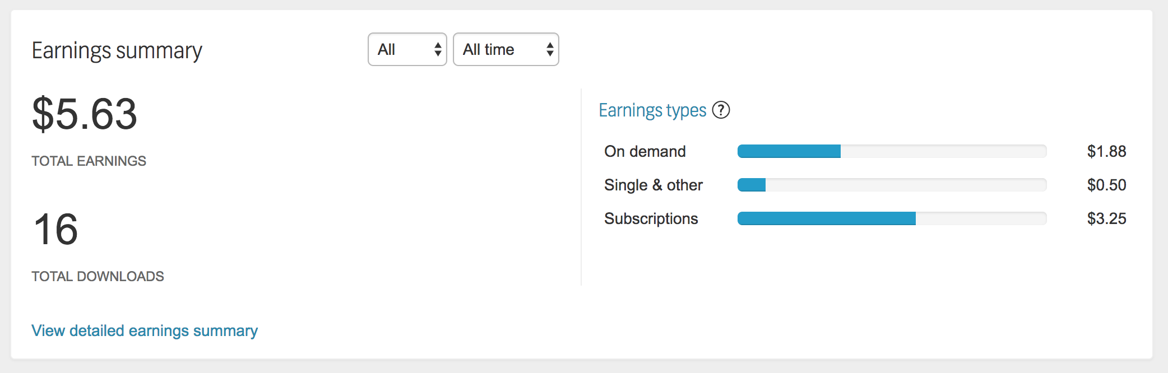Open the All category filter dropdown

pyautogui.click(x=407, y=49)
